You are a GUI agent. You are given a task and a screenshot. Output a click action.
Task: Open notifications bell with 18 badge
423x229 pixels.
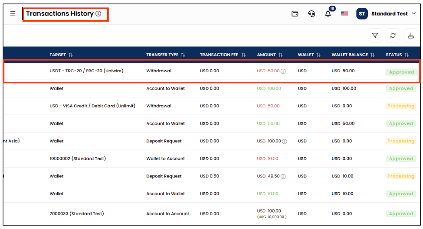coord(328,14)
